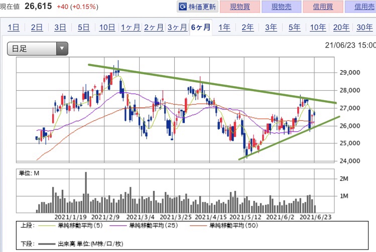The width and height of the screenshot is (376, 252).
Task: Open 現物売 order link
Action: (282, 7)
